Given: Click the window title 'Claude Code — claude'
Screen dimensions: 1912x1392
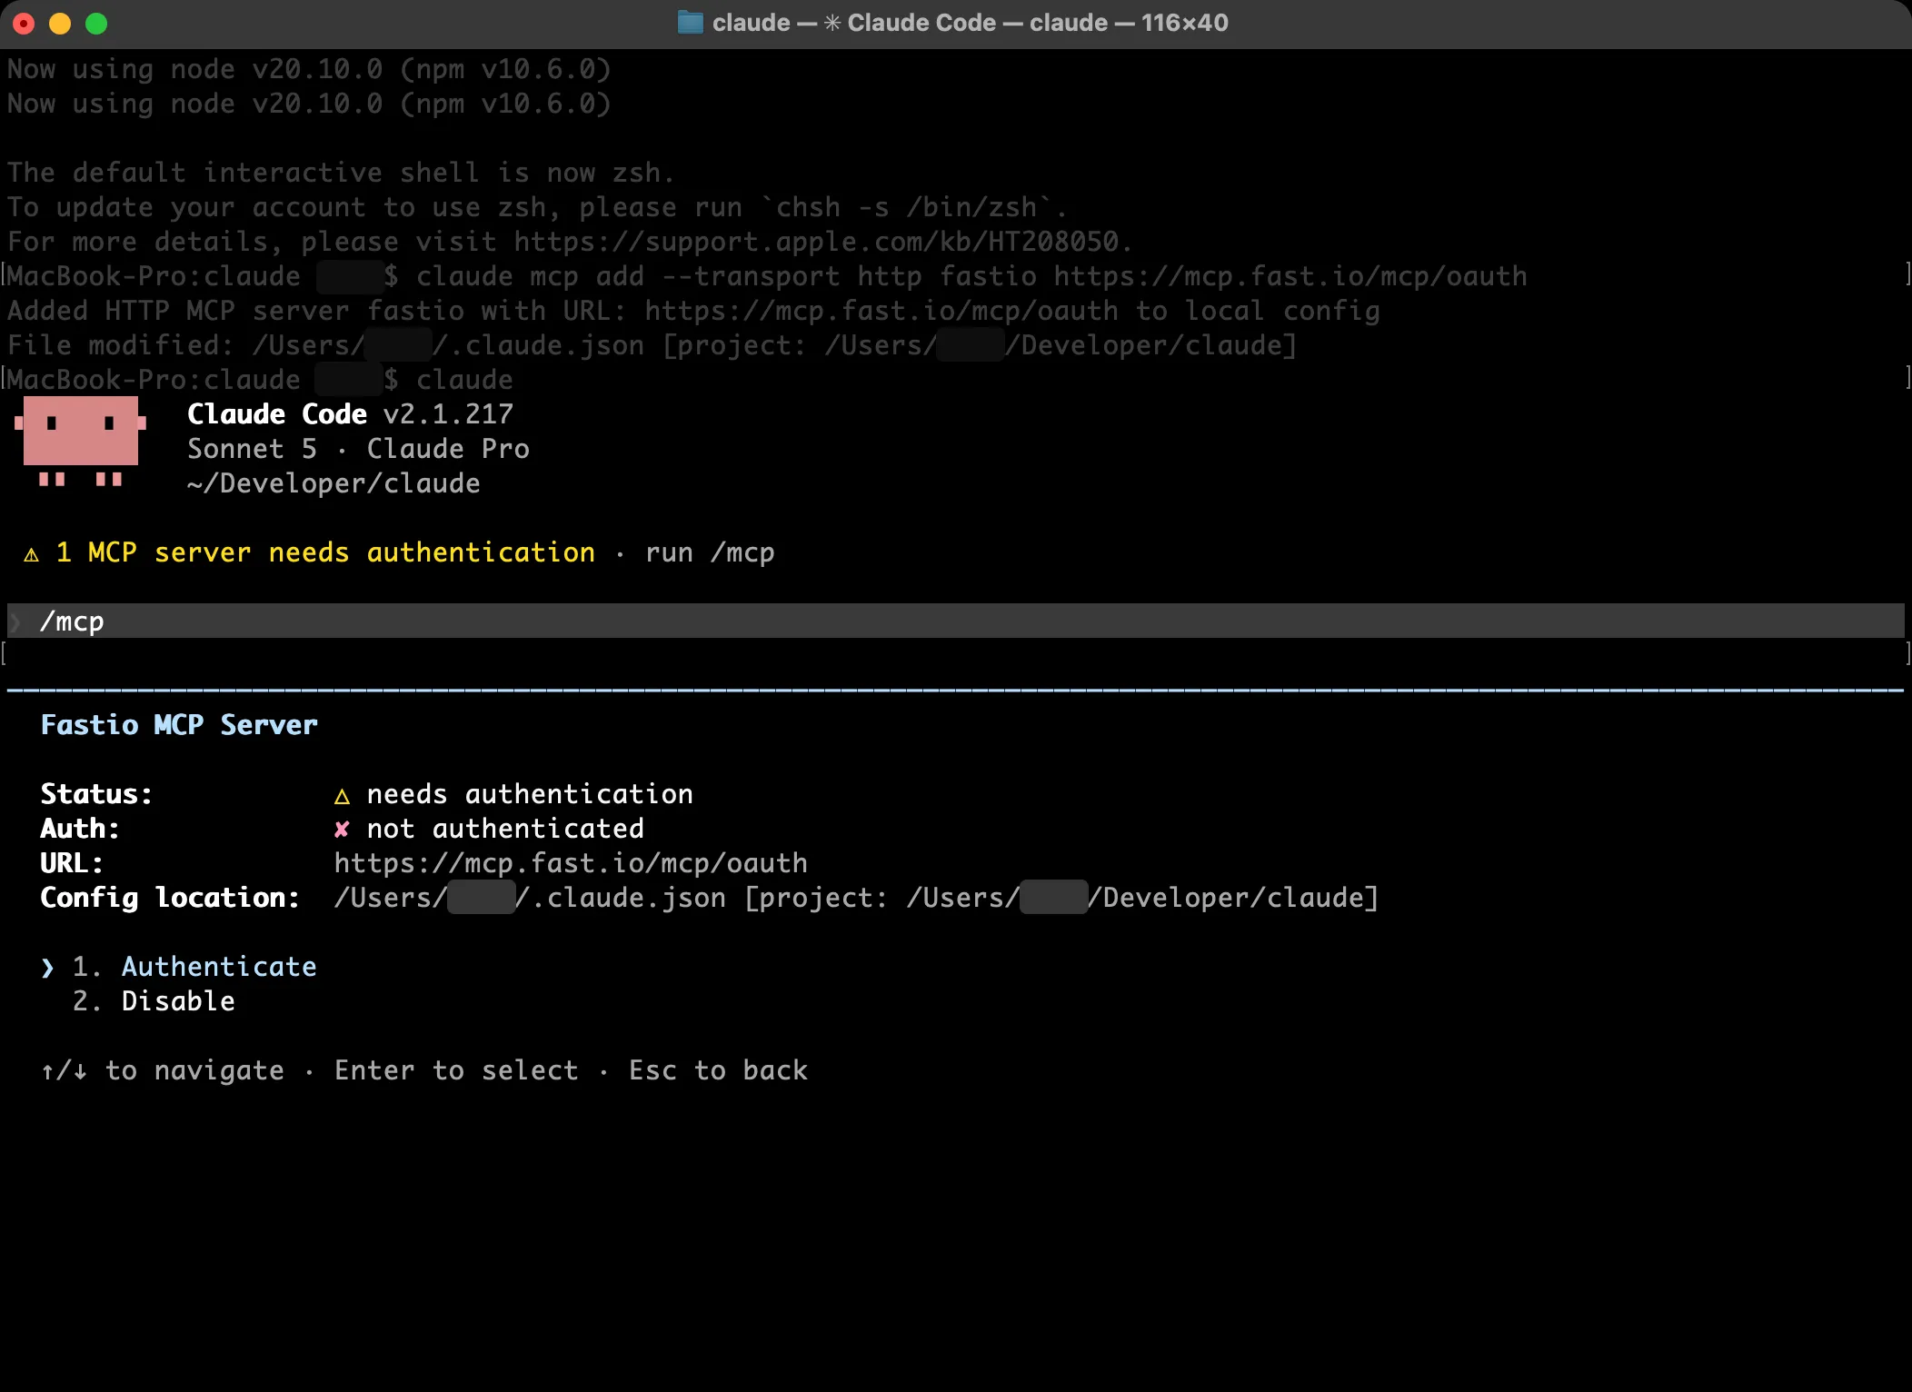Looking at the screenshot, I should (x=978, y=23).
